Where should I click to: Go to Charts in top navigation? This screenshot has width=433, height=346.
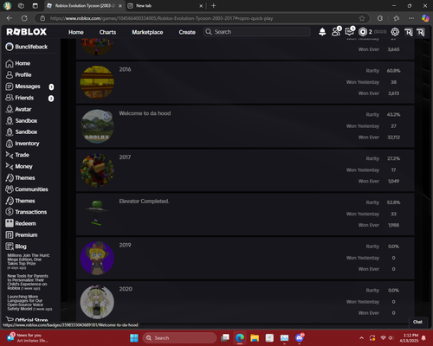(x=107, y=32)
